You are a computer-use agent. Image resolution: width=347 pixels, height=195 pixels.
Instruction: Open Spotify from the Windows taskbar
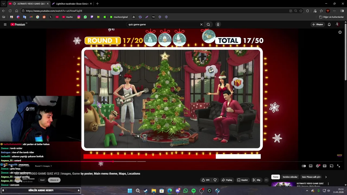(x=194, y=191)
